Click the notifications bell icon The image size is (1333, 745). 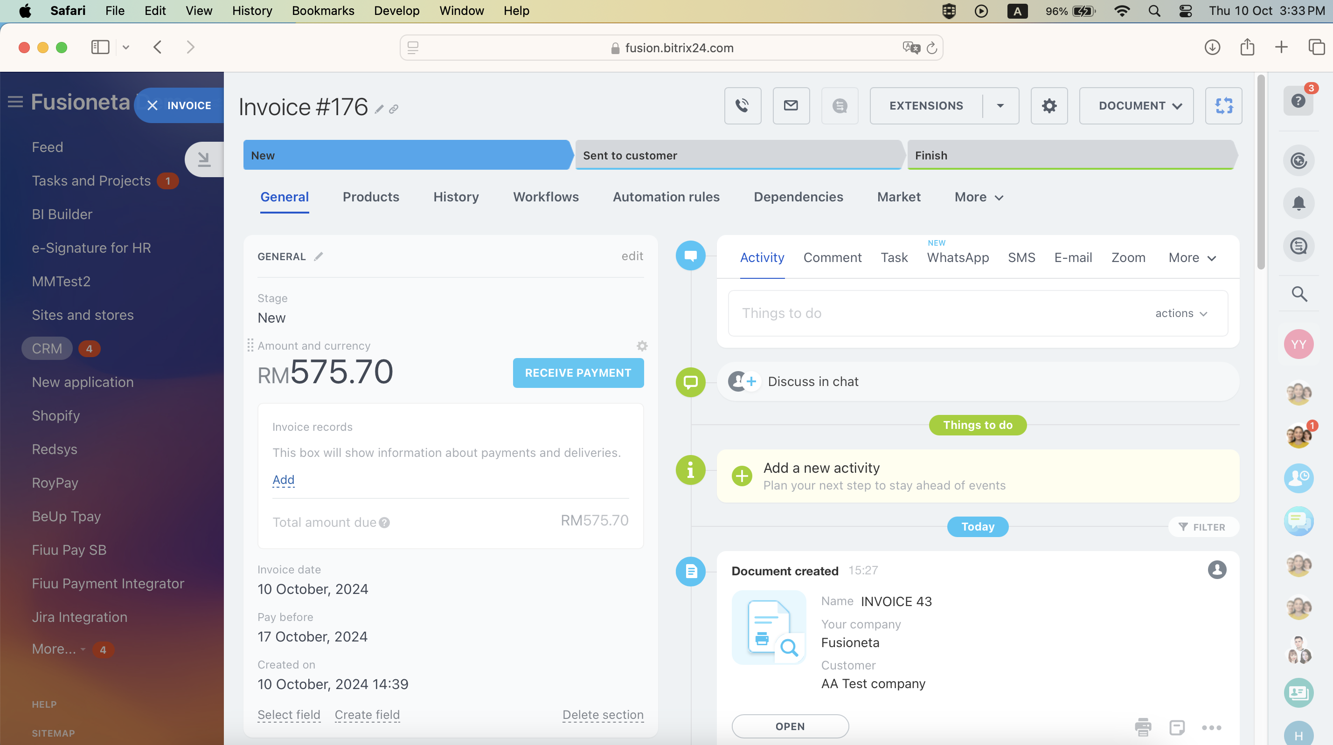(1298, 203)
